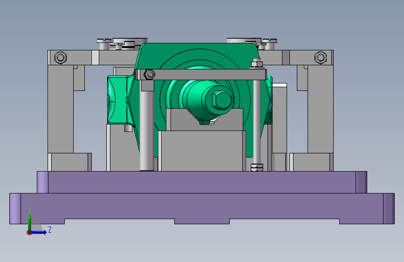
Task: Select the tall left gray frame column
Action: click(61, 109)
